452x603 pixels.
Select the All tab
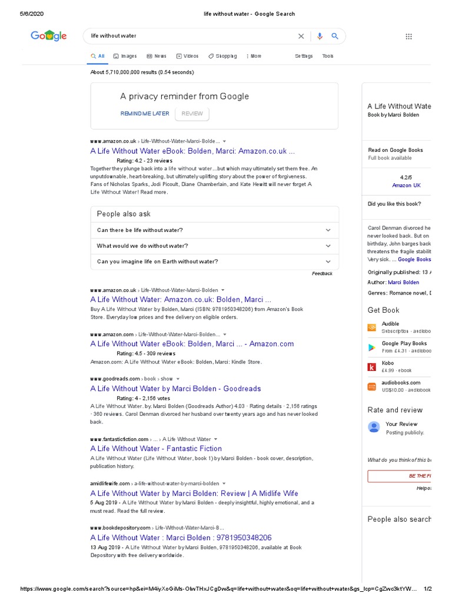(98, 56)
